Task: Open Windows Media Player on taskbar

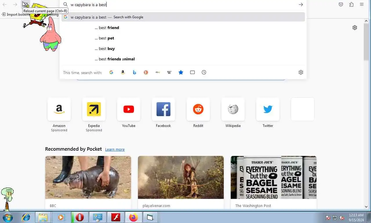Action: tap(61, 217)
